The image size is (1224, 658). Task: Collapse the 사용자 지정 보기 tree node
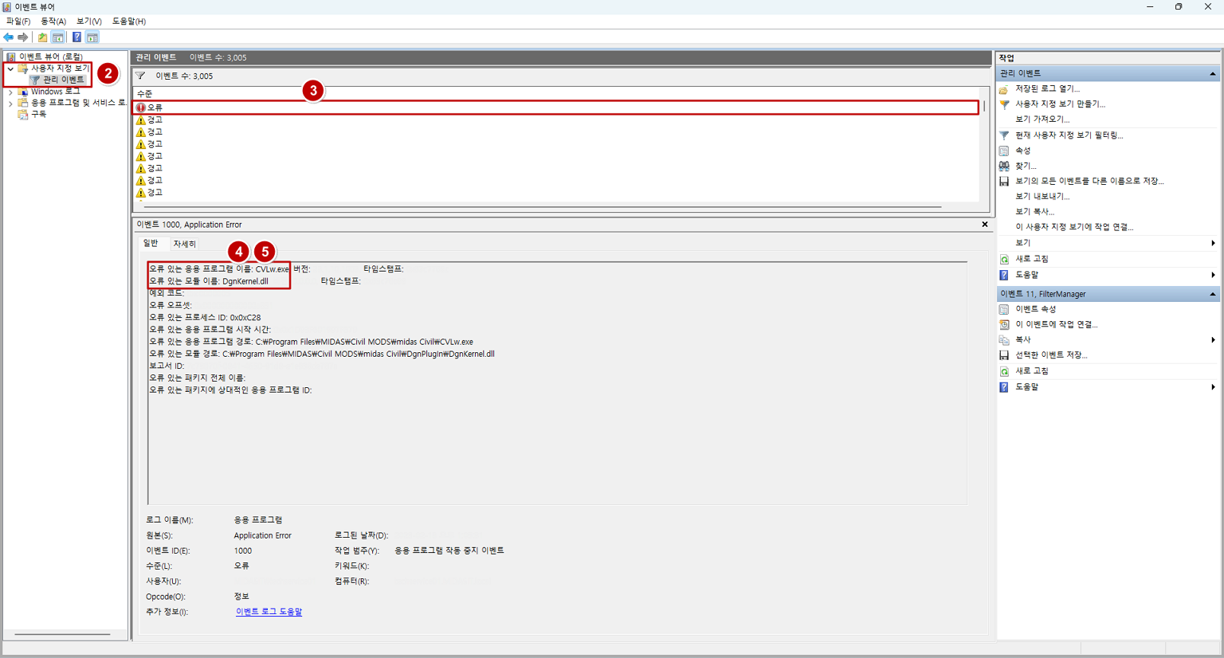[x=10, y=69]
